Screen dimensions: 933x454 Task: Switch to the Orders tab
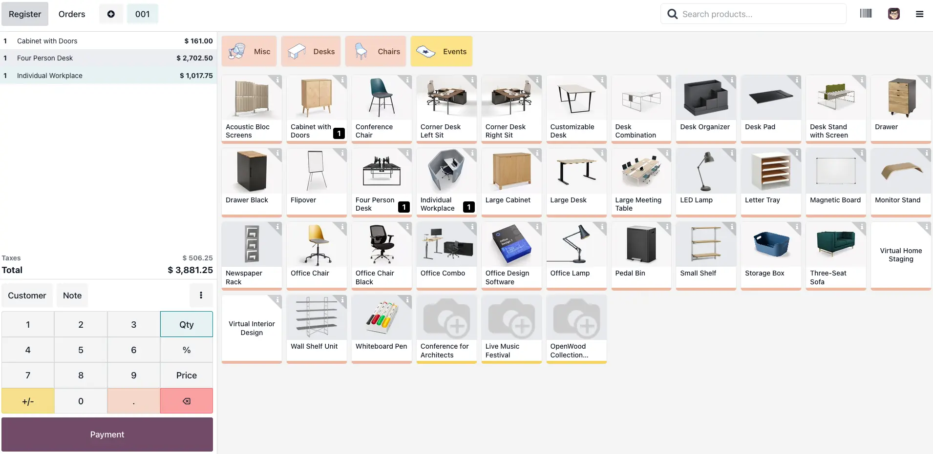coord(72,14)
